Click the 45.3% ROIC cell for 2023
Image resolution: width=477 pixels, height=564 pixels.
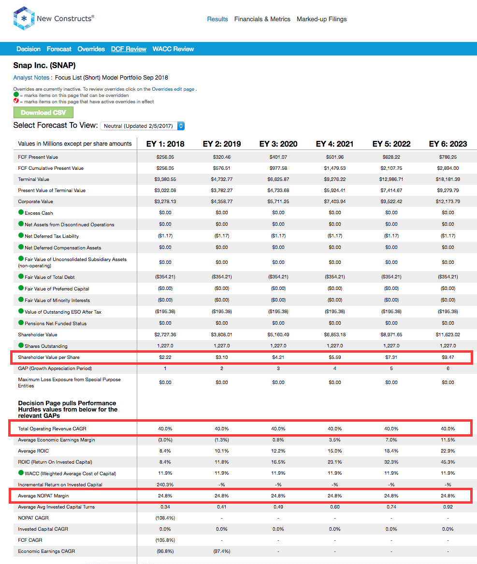point(448,462)
